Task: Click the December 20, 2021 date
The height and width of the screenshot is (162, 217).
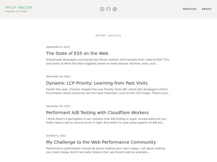Action: [x=58, y=106]
